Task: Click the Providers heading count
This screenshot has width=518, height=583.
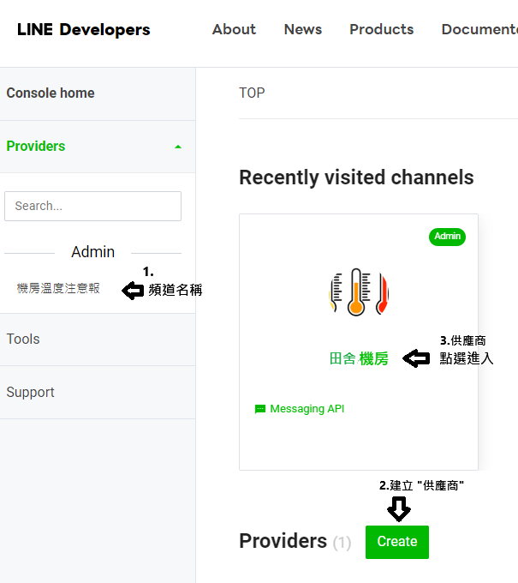Action: point(342,543)
